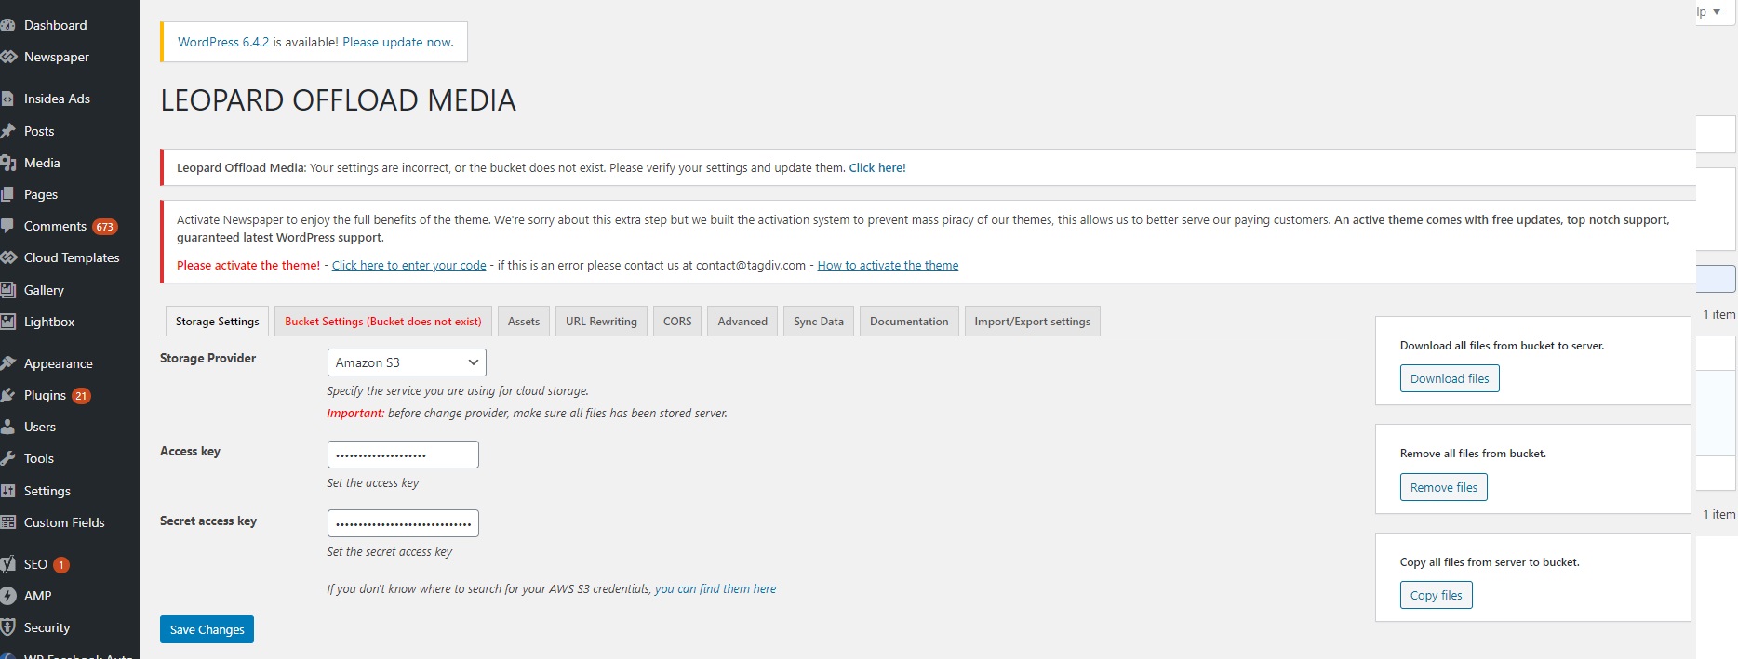Click the Users person icon

[7, 427]
